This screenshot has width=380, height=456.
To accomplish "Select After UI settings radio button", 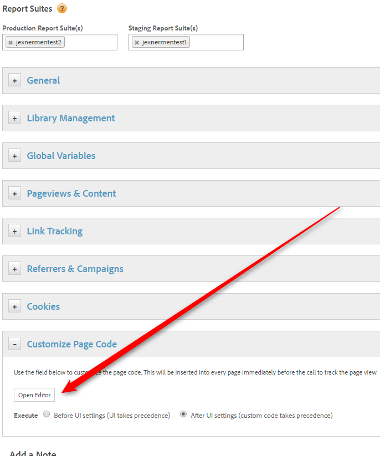I will 183,414.
